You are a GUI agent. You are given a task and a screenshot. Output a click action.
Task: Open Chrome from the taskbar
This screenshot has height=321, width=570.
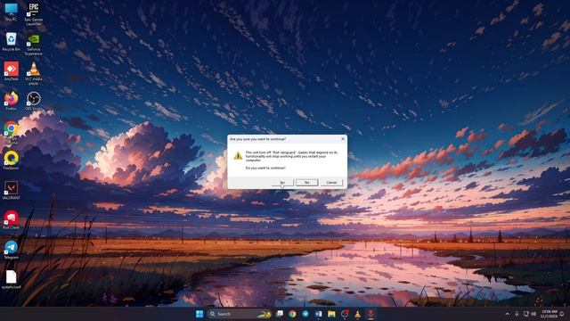coord(292,314)
